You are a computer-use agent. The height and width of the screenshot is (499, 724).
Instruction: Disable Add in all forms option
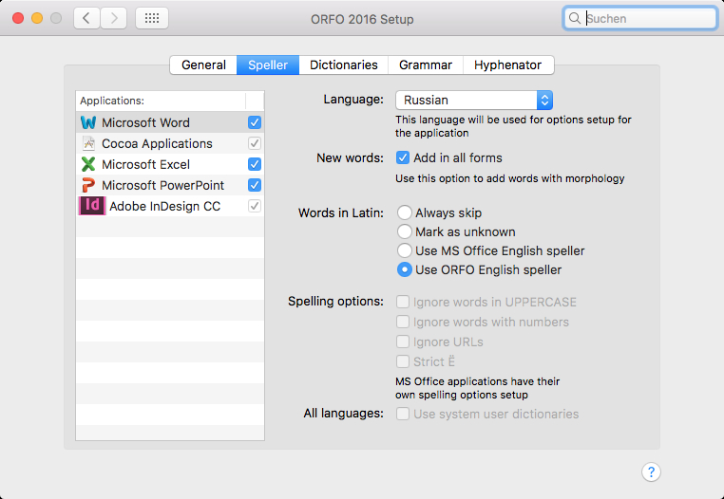pyautogui.click(x=403, y=157)
